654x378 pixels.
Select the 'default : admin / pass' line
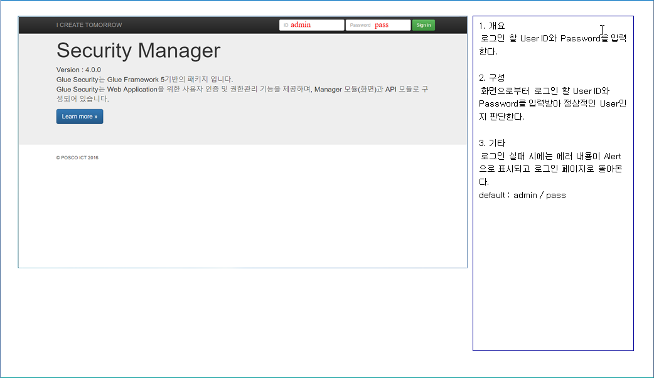[522, 195]
